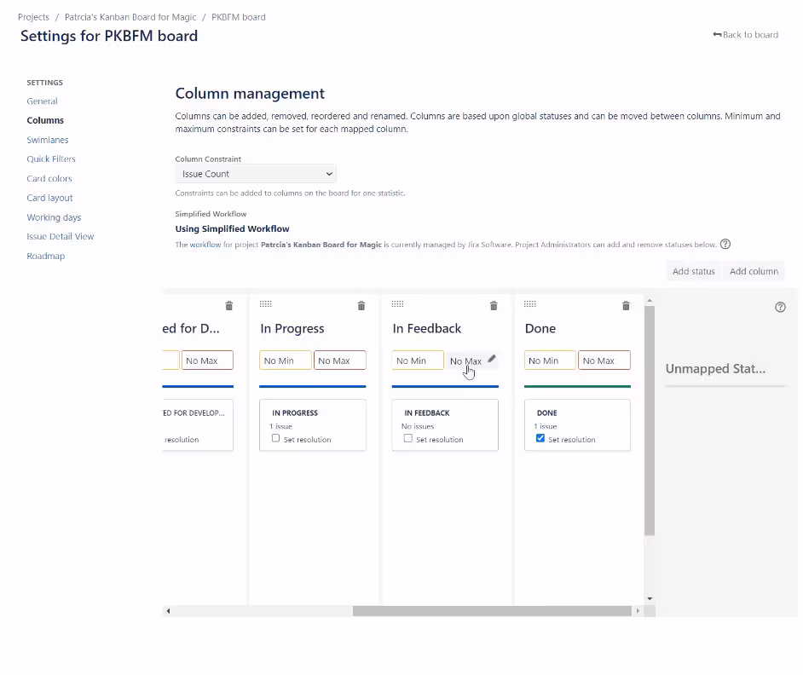Screen dimensions: 803x675
Task: Open Swimlanes settings in sidebar
Action: click(x=48, y=140)
